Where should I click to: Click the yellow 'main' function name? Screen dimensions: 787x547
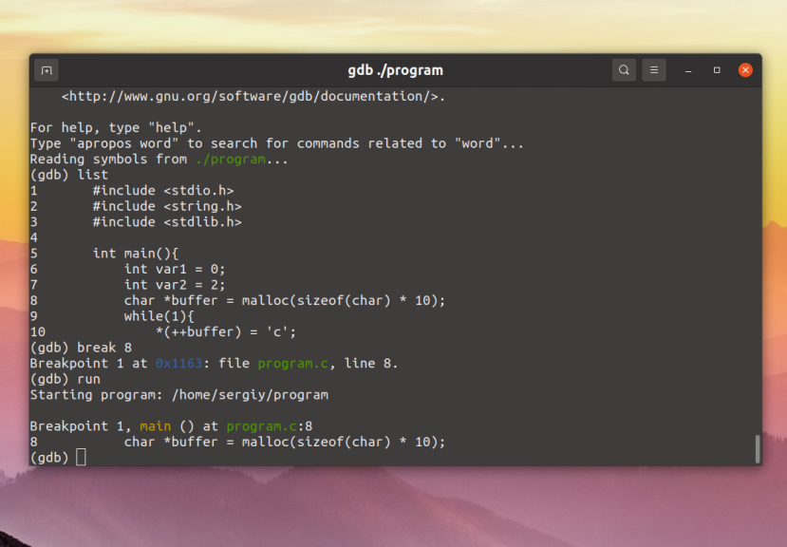pyautogui.click(x=155, y=426)
